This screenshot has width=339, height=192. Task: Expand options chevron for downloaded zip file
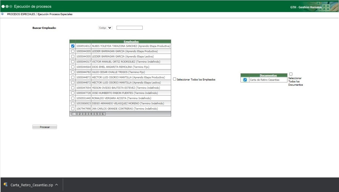point(56,185)
